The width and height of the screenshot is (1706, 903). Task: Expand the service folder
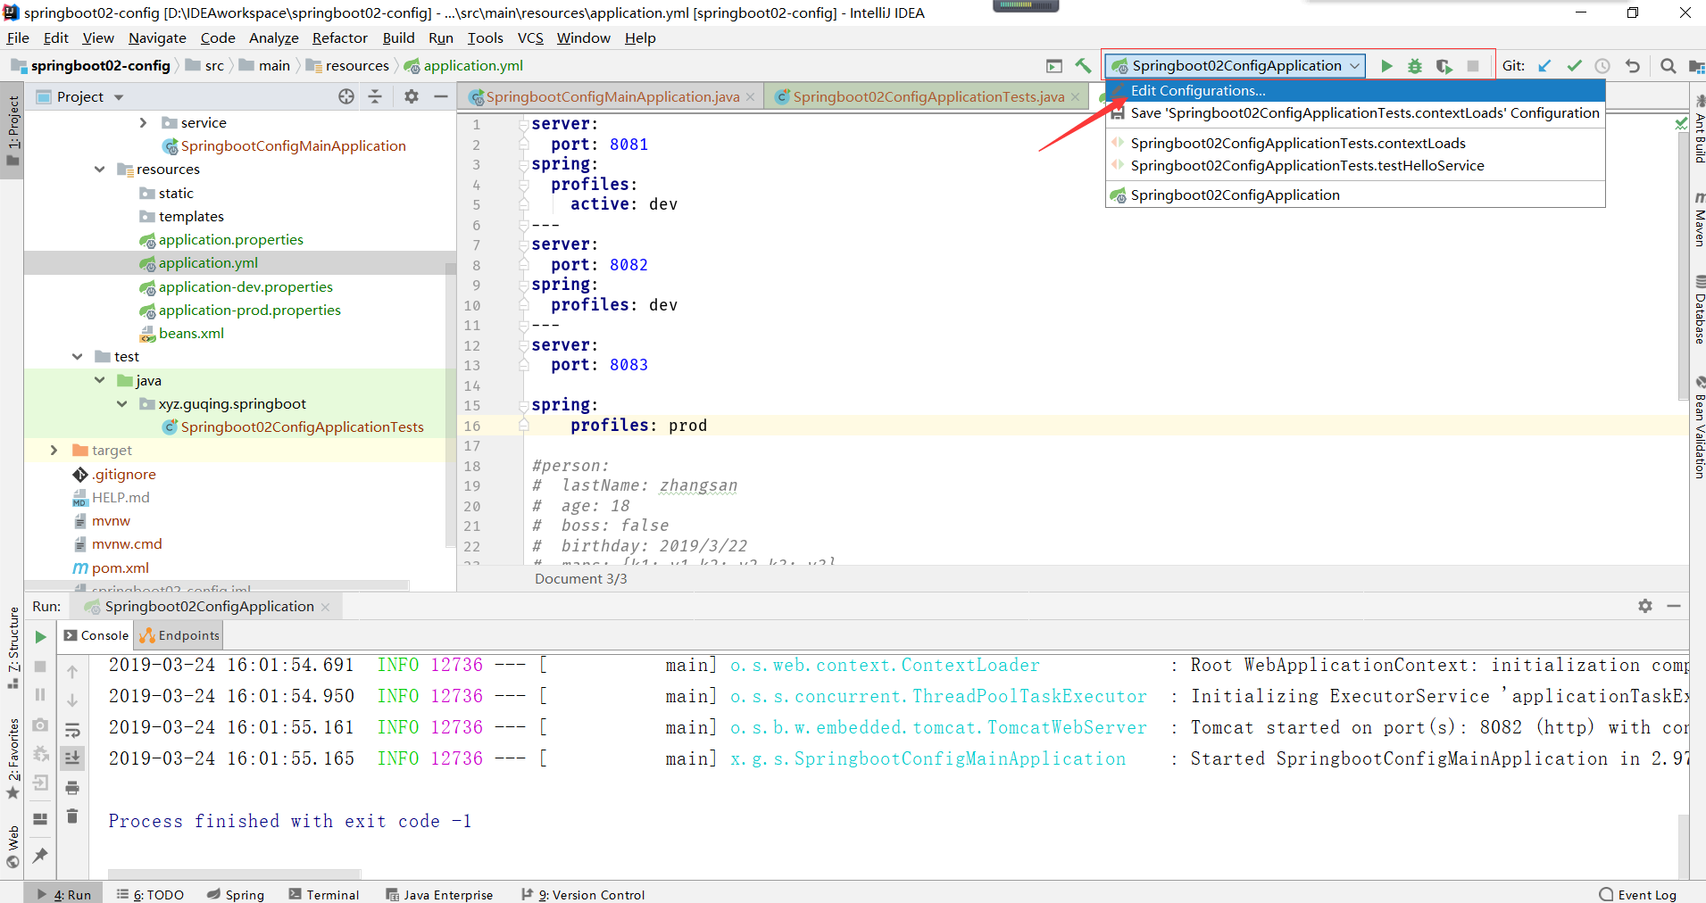coord(143,122)
